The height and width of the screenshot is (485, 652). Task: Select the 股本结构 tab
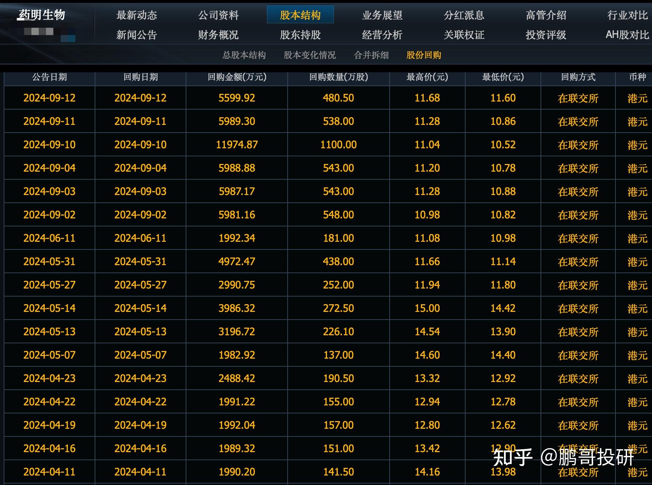tap(300, 15)
